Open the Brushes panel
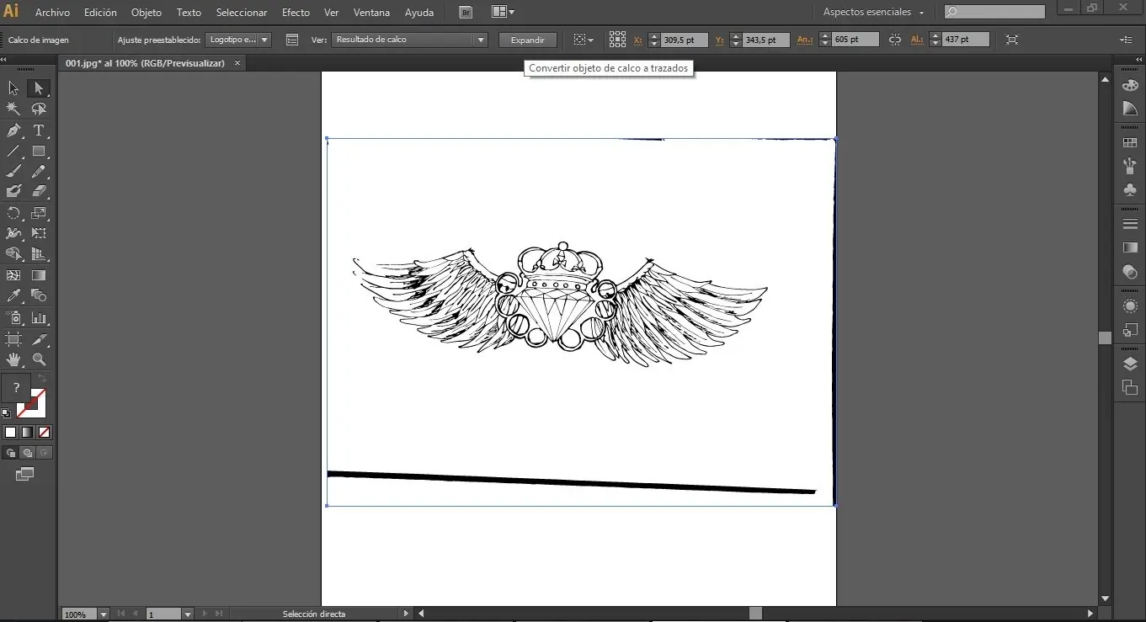The width and height of the screenshot is (1146, 622). [1130, 167]
